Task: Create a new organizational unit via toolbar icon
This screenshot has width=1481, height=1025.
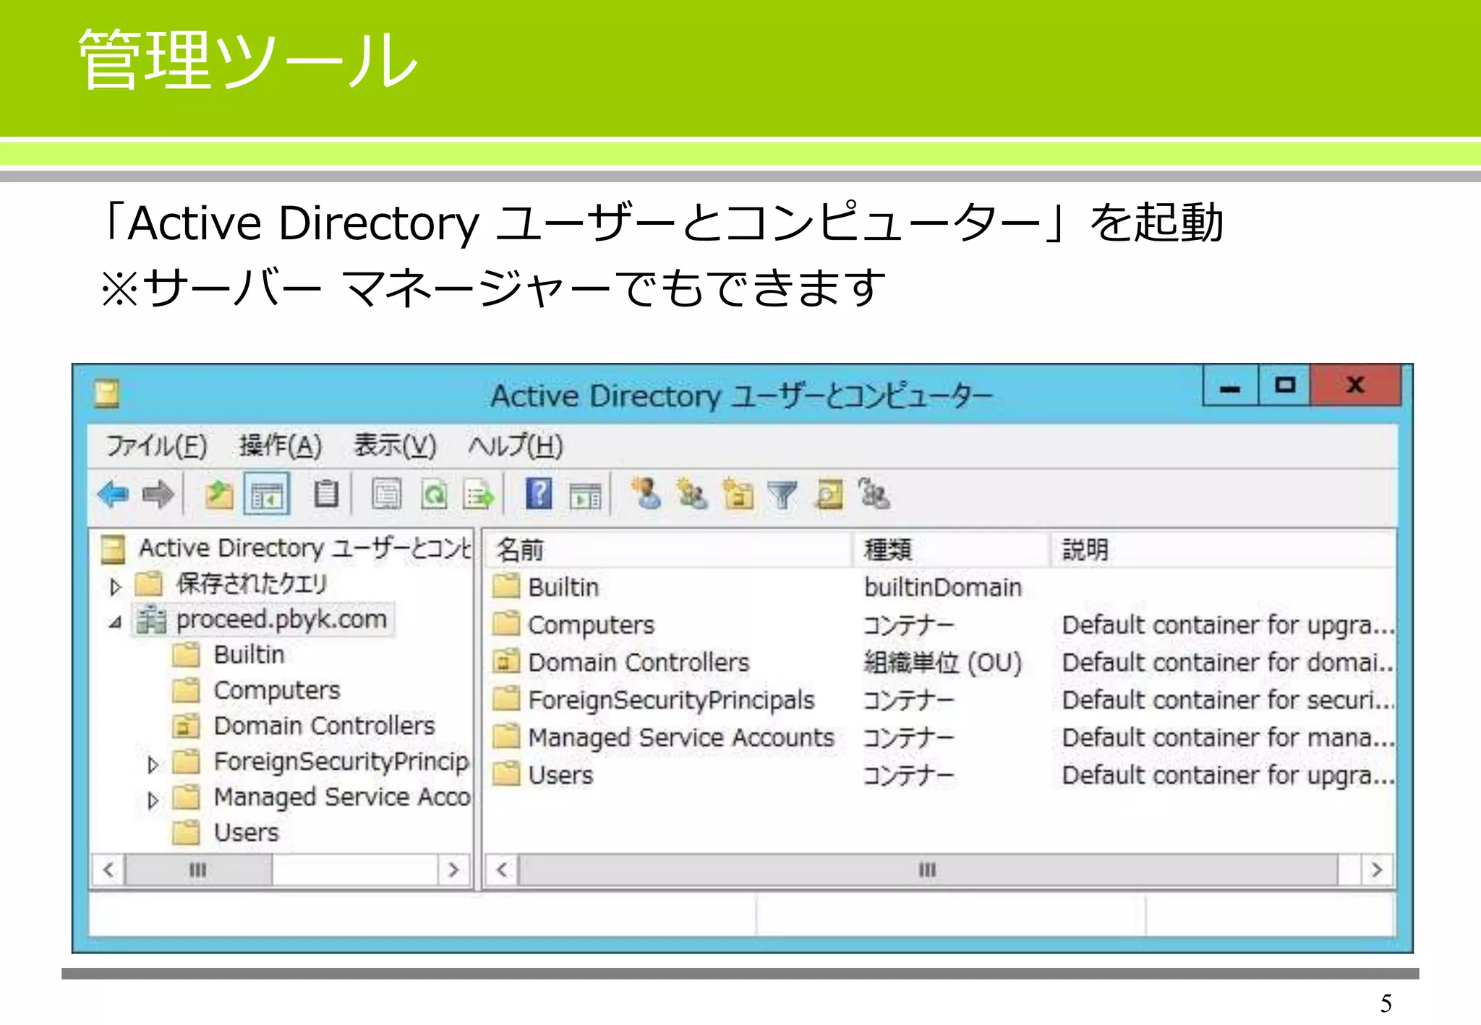Action: [738, 494]
